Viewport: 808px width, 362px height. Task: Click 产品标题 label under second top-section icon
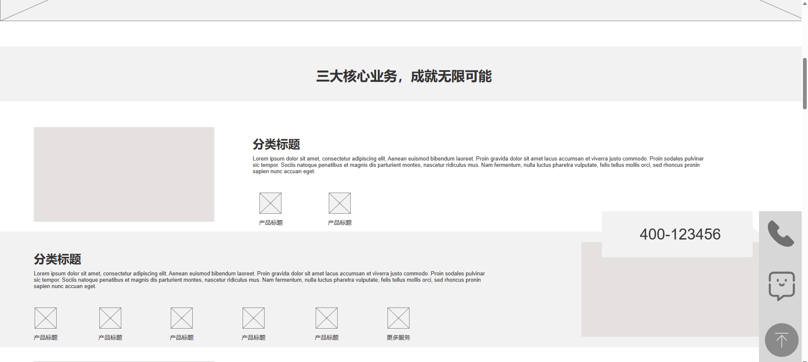pyautogui.click(x=340, y=223)
